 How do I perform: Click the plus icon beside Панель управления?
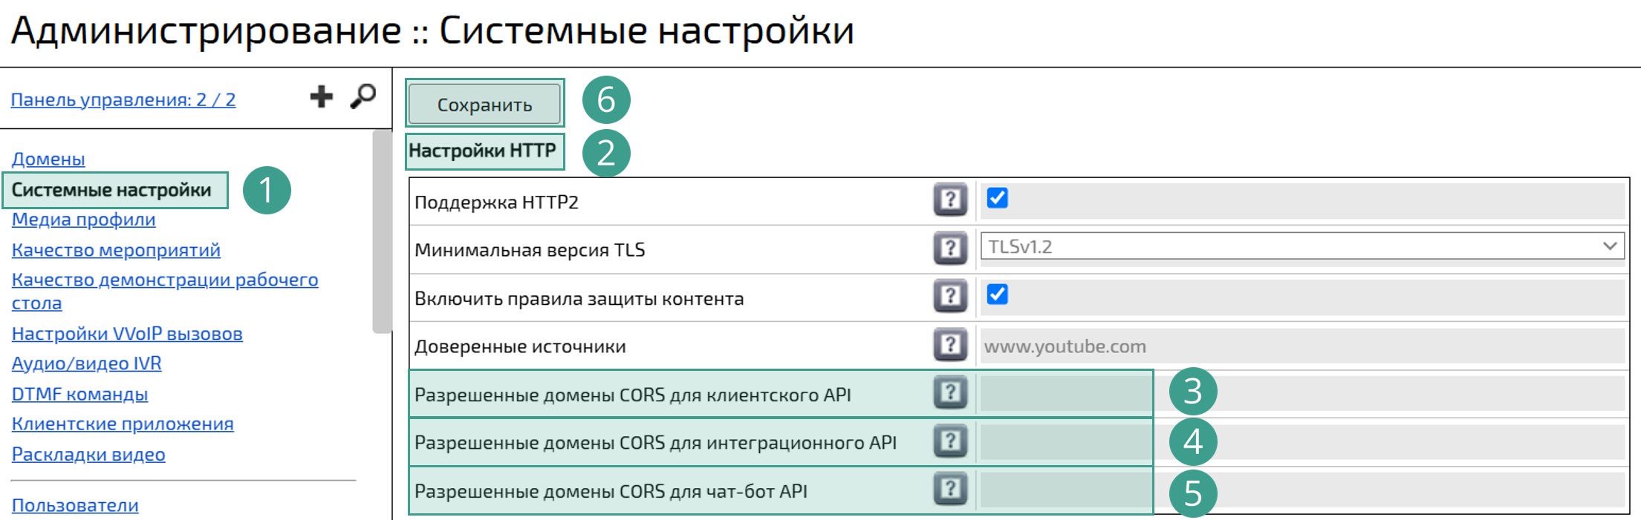(x=321, y=96)
